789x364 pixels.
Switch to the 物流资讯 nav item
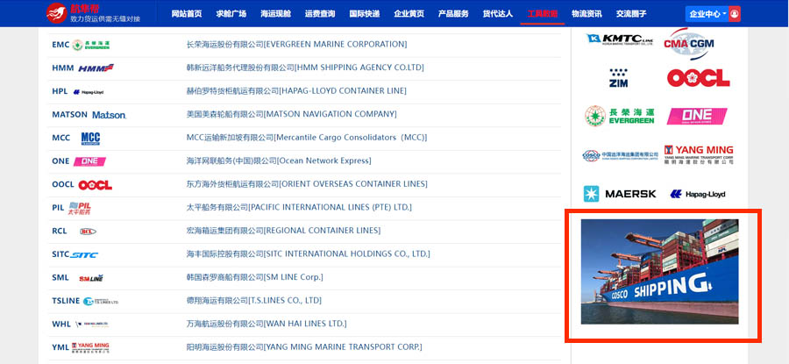tap(586, 14)
